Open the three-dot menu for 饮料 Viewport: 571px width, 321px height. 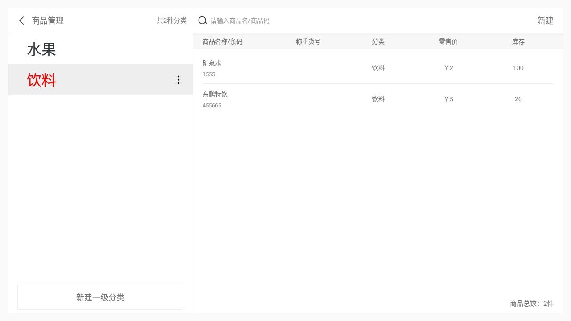pos(178,80)
